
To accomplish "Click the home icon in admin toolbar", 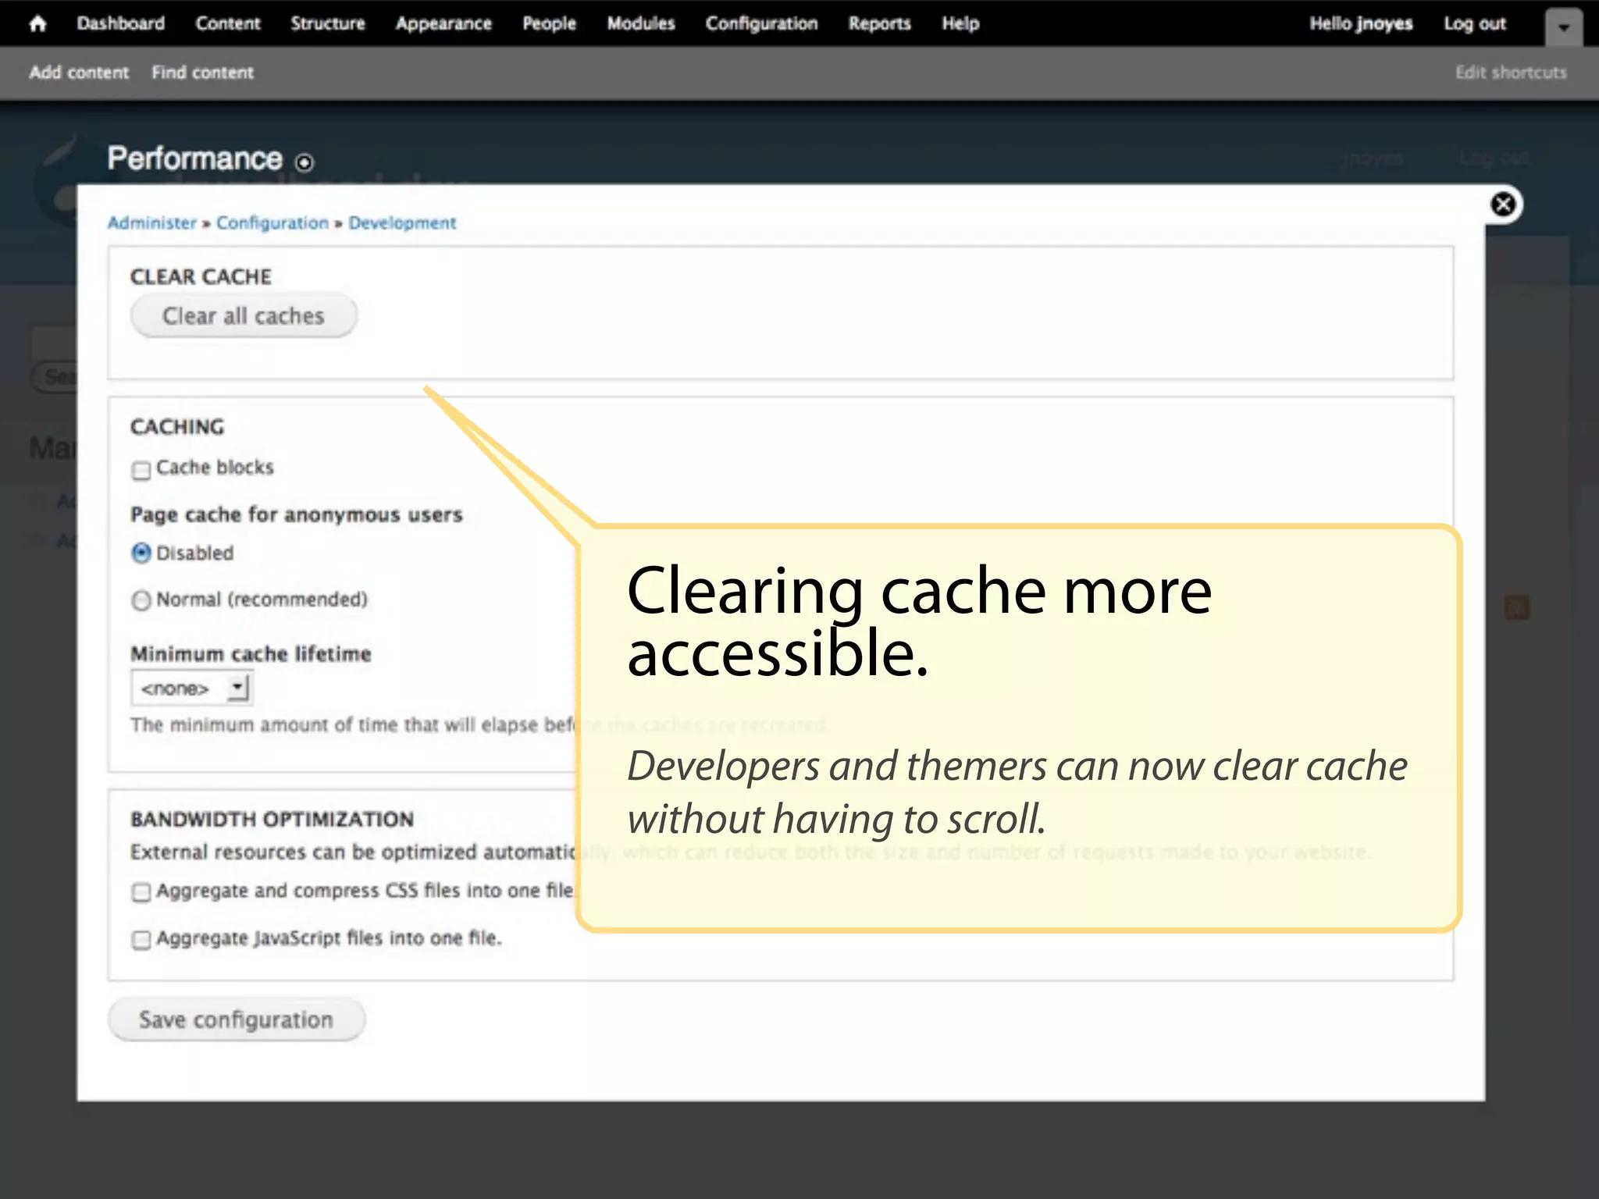I will click(x=37, y=24).
